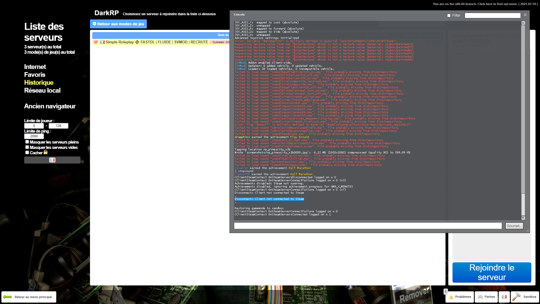Click the DarkRP gamemode heading
540x304 pixels.
click(107, 13)
